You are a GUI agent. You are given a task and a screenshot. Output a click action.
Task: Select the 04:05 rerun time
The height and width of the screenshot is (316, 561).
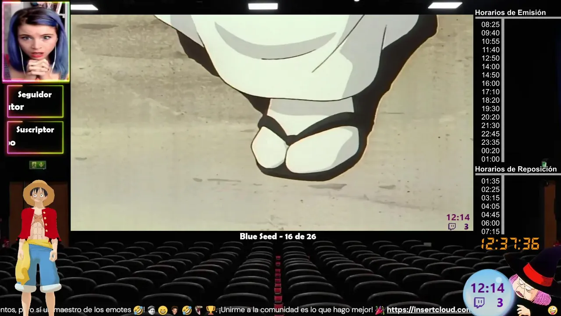(x=490, y=206)
